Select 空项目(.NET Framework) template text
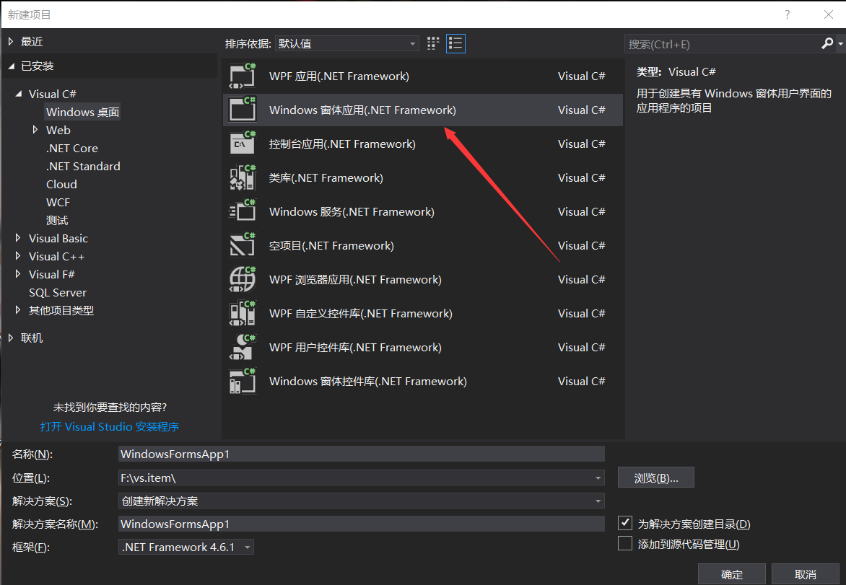Screen dimensions: 846x585 (x=331, y=246)
